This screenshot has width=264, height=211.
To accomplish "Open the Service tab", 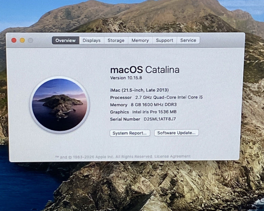I will click(x=188, y=40).
